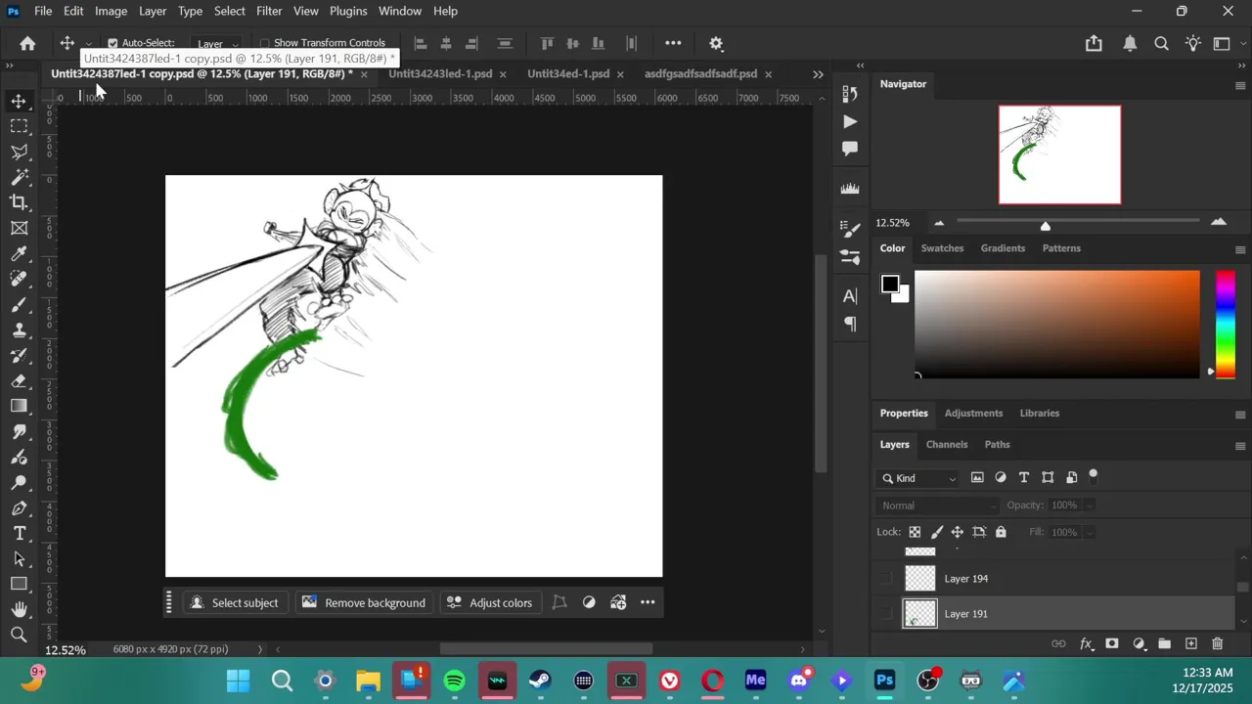
Task: Select the Spot Healing Brush tool
Action: pos(19,279)
